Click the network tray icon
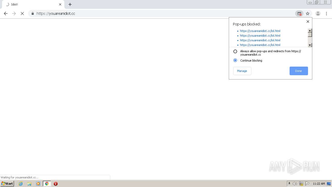The width and height of the screenshot is (332, 187). tap(301, 184)
